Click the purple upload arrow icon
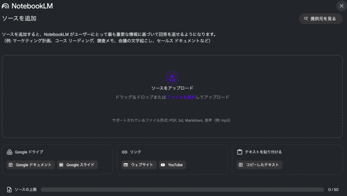Image resolution: width=347 pixels, height=196 pixels. pyautogui.click(x=172, y=78)
